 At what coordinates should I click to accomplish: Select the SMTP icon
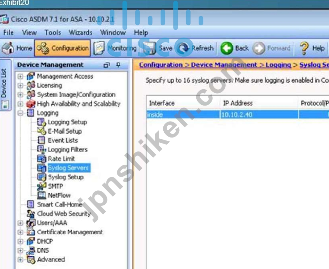41,186
